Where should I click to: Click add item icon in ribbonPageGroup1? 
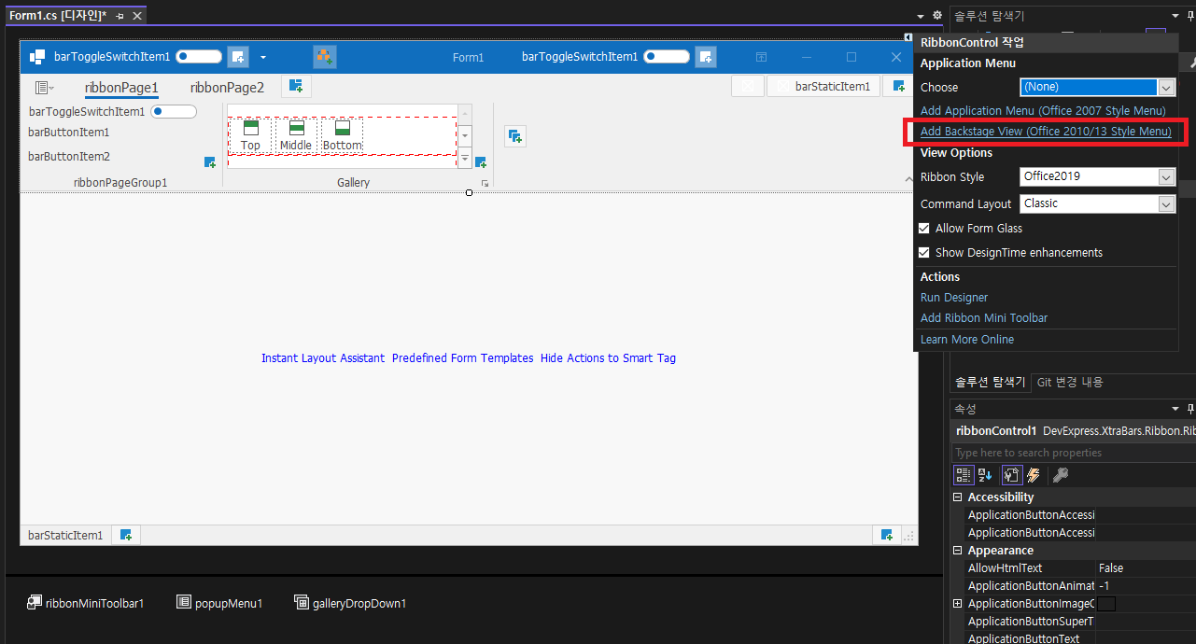210,162
